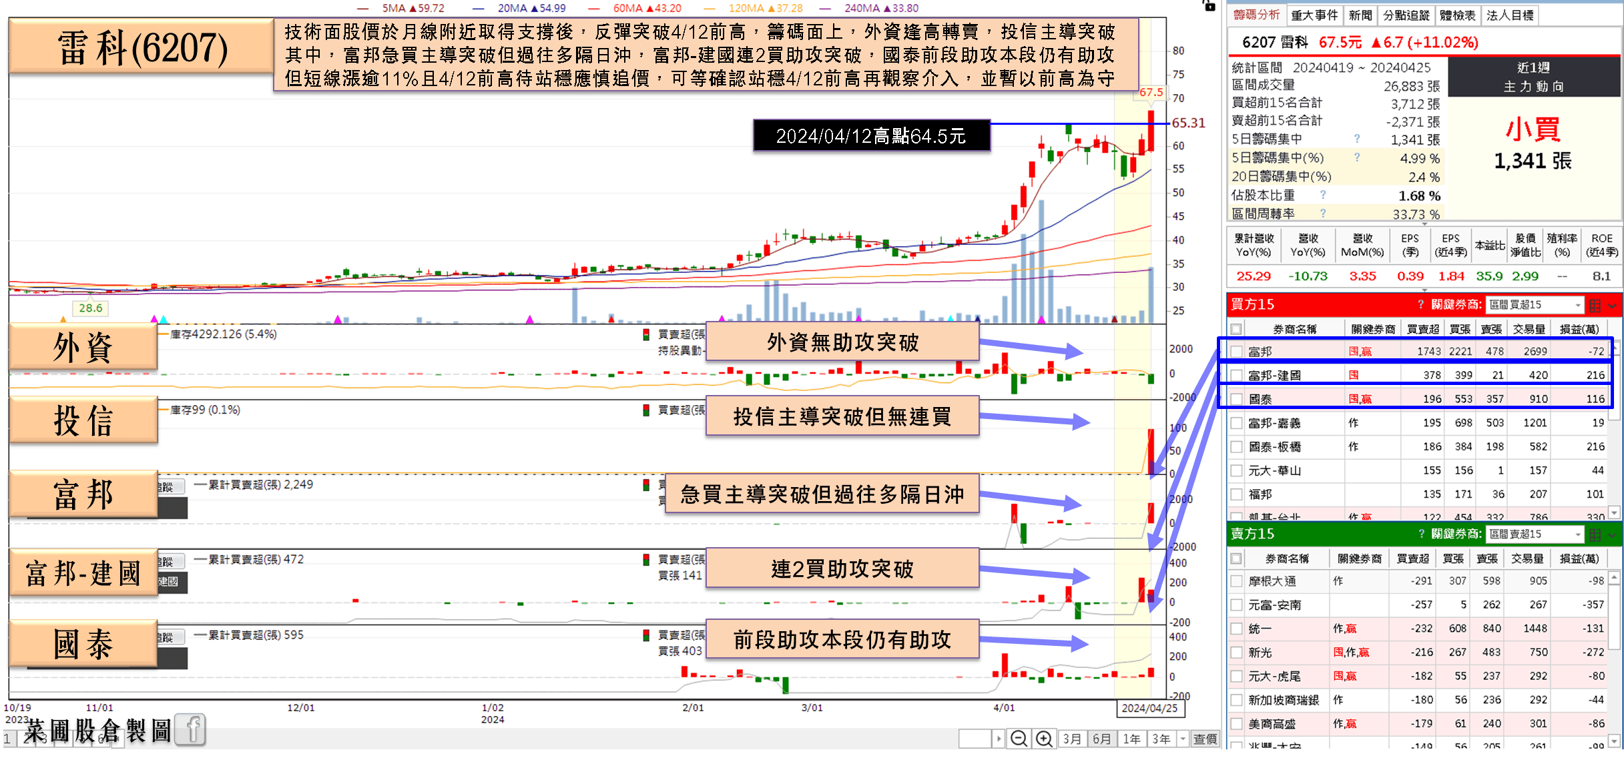
Task: Click the date input box beside the play arrow
Action: 975,739
